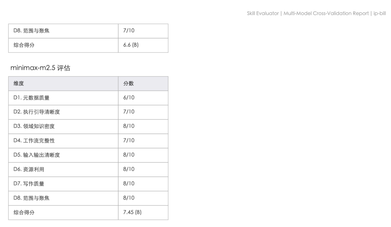The width and height of the screenshot is (391, 227).
Task: Select the 维度 column header
Action: 19,83
